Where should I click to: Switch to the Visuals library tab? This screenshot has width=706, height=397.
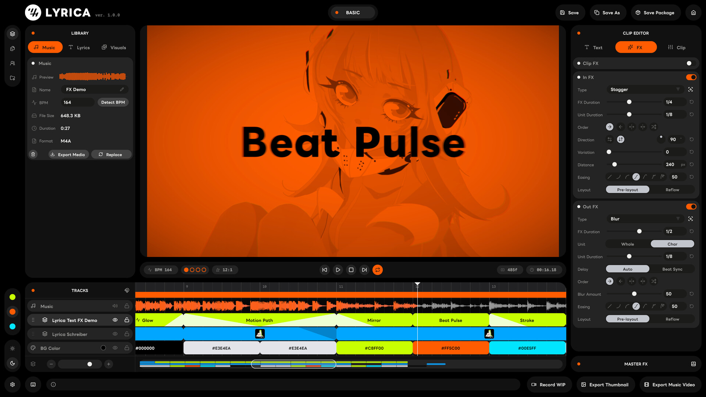114,47
